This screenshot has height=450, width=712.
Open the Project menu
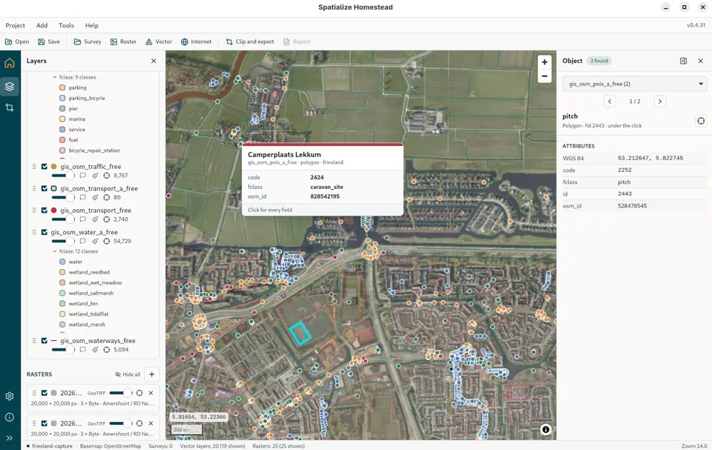click(x=15, y=25)
